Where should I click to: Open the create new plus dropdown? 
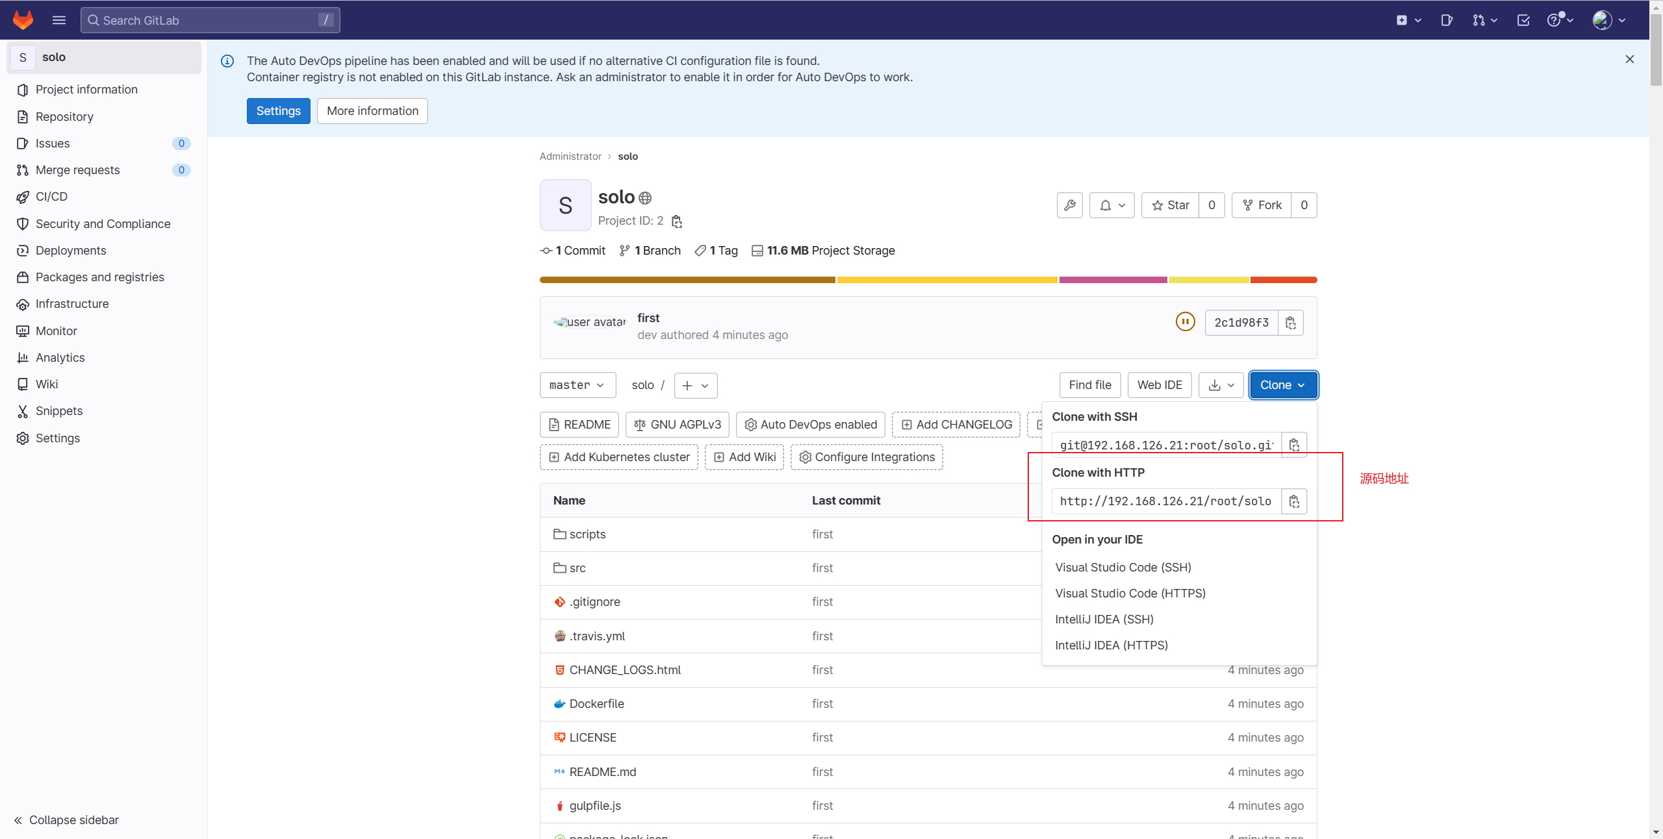1409,20
